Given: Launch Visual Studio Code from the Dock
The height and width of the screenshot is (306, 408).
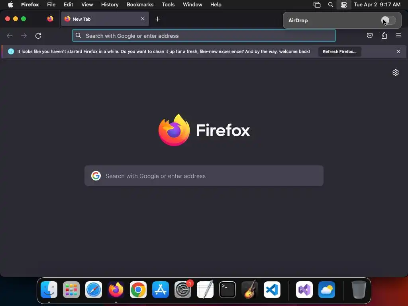Looking at the screenshot, I should pyautogui.click(x=272, y=290).
